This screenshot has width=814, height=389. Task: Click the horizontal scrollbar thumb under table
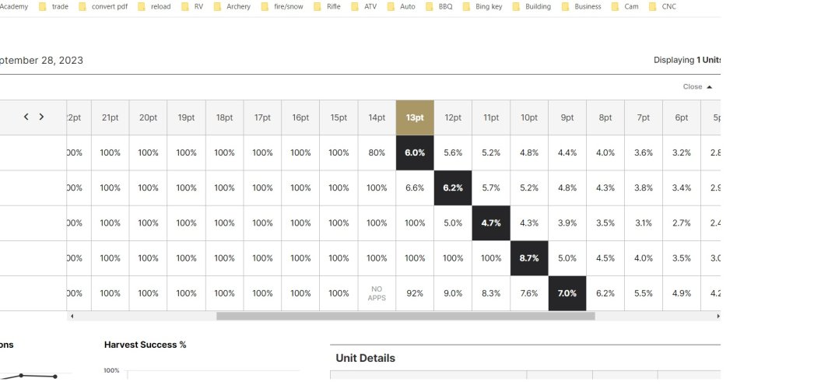405,316
